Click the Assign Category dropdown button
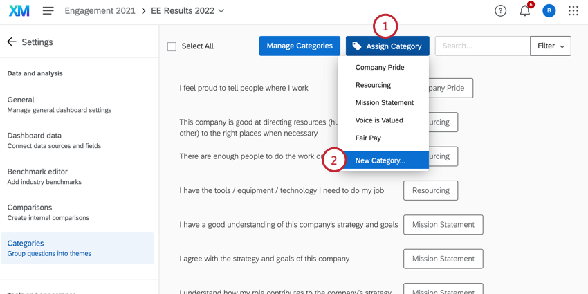Image resolution: width=588 pixels, height=294 pixels. point(387,46)
